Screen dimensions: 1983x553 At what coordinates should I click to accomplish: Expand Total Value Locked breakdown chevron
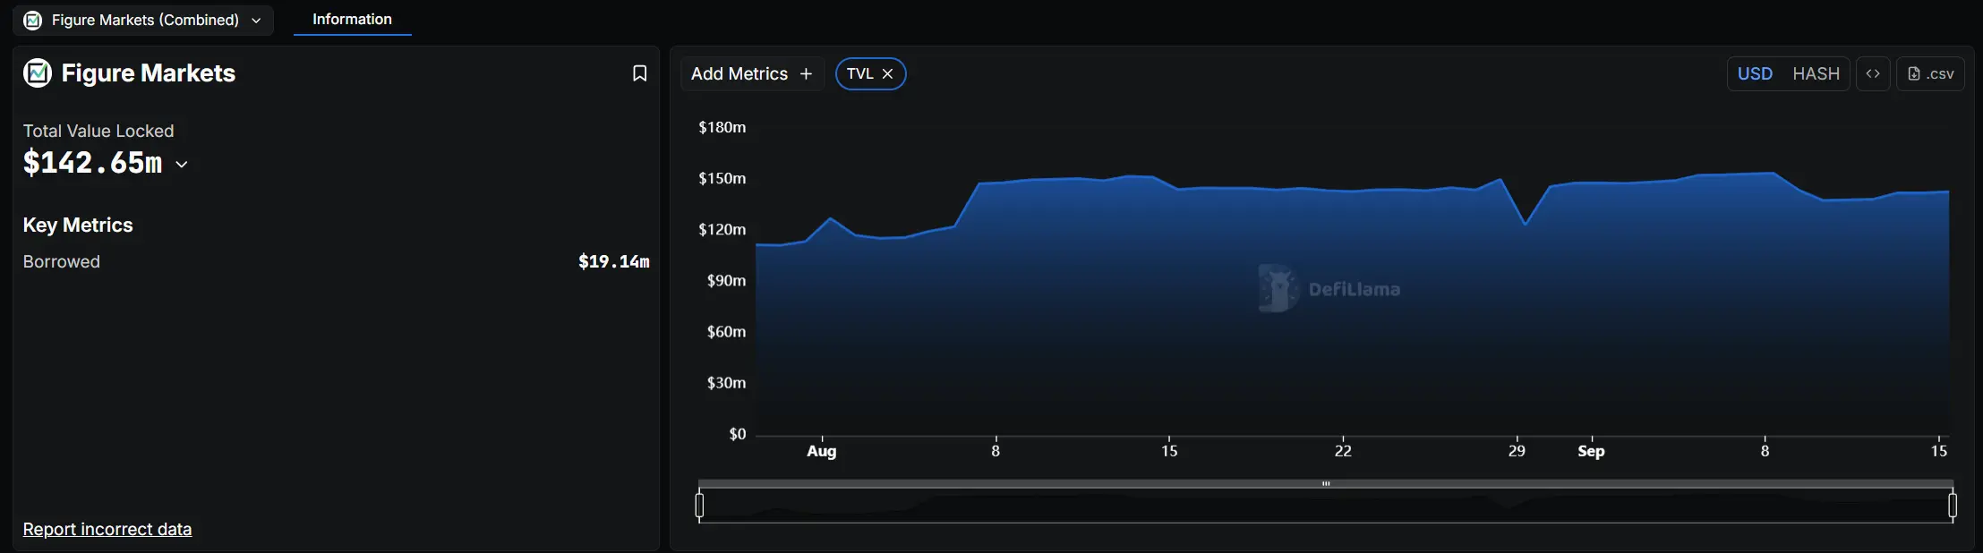point(182,164)
